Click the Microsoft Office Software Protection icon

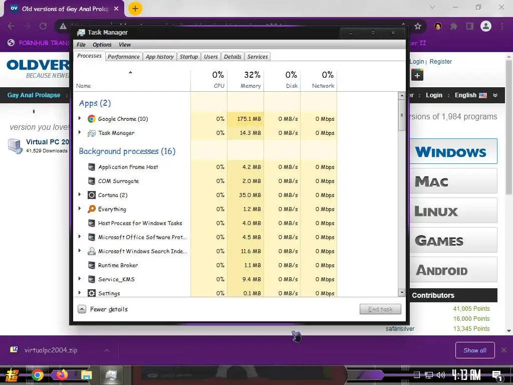tap(92, 237)
